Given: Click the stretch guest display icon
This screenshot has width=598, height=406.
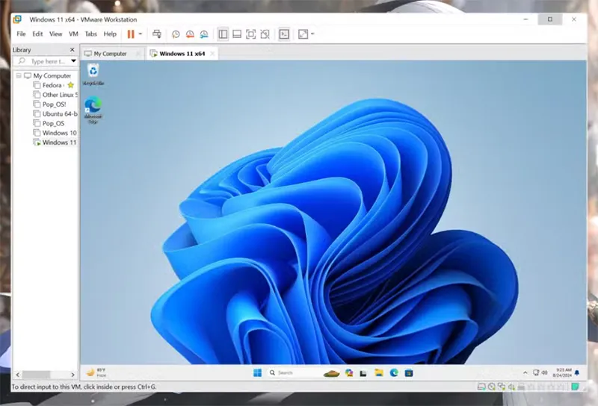Looking at the screenshot, I should pyautogui.click(x=303, y=34).
